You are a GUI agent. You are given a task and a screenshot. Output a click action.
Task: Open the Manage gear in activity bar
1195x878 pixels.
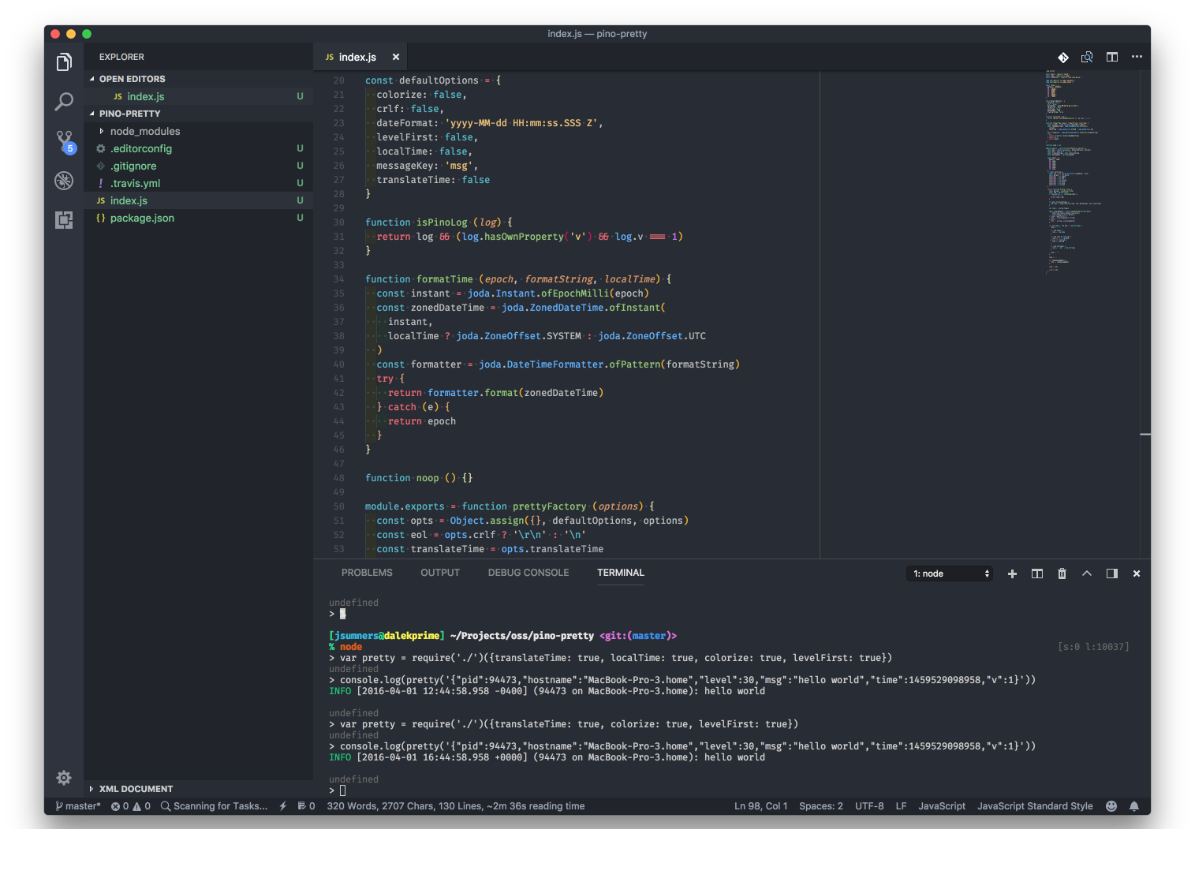[x=64, y=778]
